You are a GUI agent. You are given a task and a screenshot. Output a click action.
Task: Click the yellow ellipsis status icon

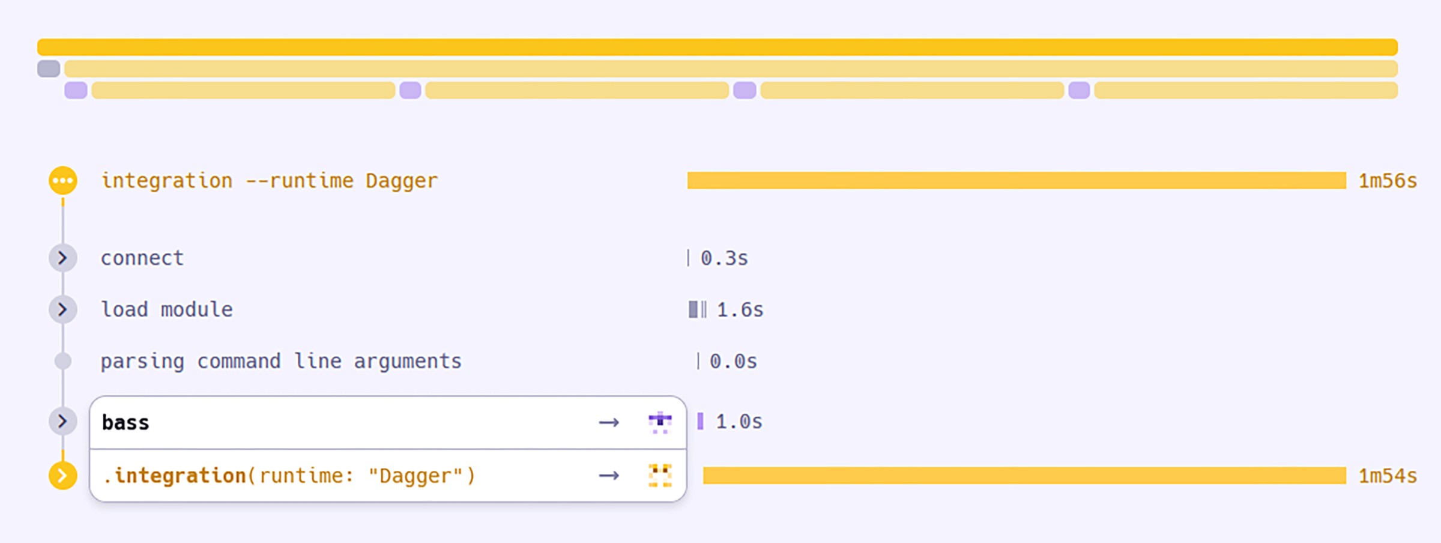tap(62, 180)
